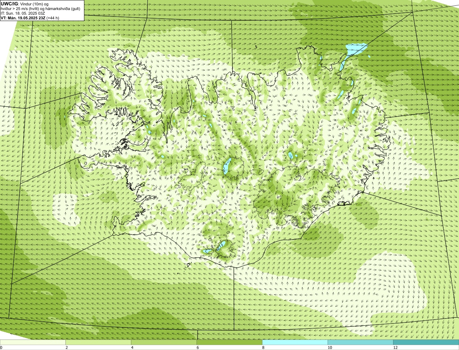The width and height of the screenshot is (459, 350).
Task: Click the 'hviður > 25 m/s (hvítt)' legend line
Action: (41, 8)
